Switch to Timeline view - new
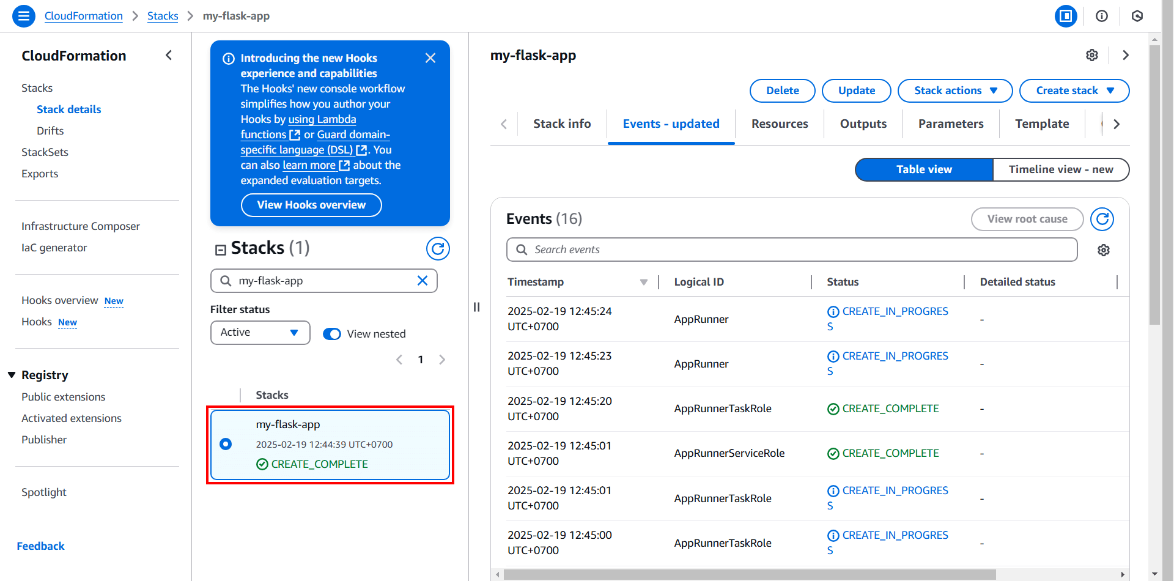The width and height of the screenshot is (1174, 581). coord(1061,169)
